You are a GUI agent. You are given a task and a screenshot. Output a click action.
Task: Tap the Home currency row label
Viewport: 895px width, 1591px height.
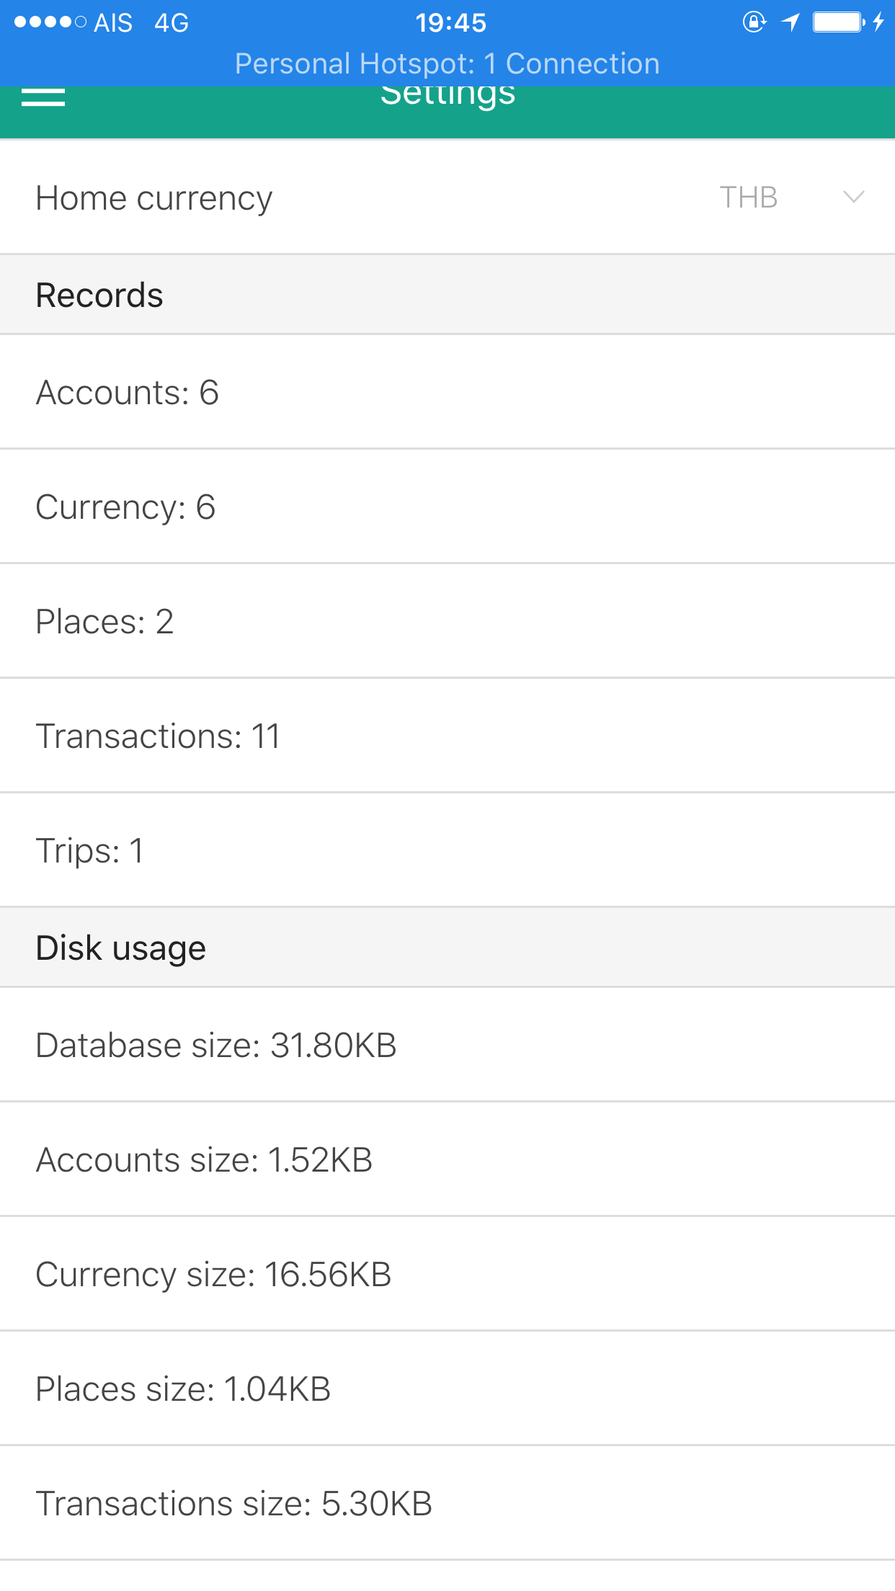pyautogui.click(x=154, y=198)
